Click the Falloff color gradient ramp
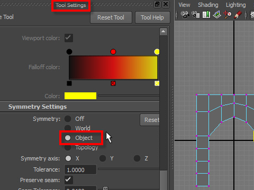The height and width of the screenshot is (190, 254). pyautogui.click(x=113, y=68)
